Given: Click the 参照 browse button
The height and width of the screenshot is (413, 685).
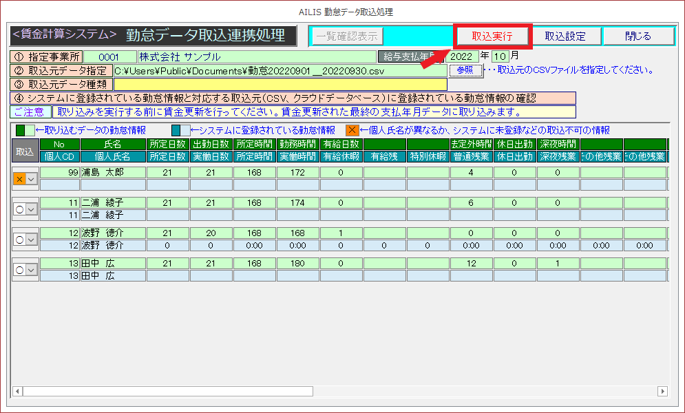Looking at the screenshot, I should (x=465, y=70).
